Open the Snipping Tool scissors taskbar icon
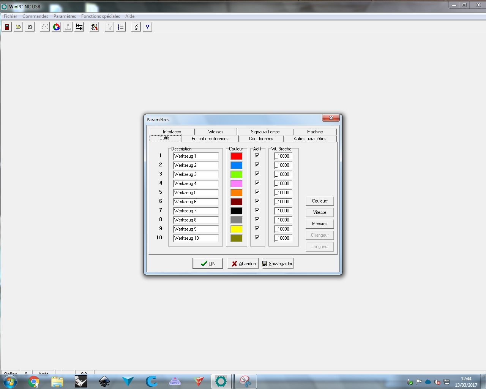This screenshot has width=486, height=389. pyautogui.click(x=246, y=381)
